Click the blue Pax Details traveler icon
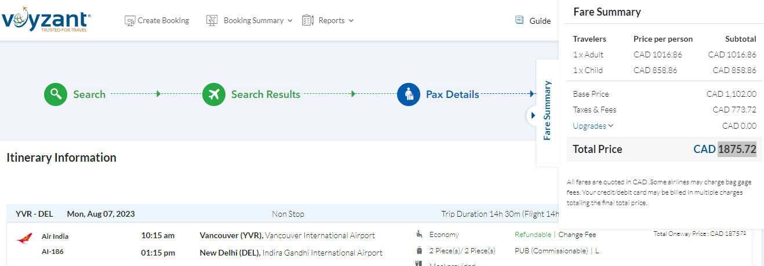764x266 pixels. [409, 94]
